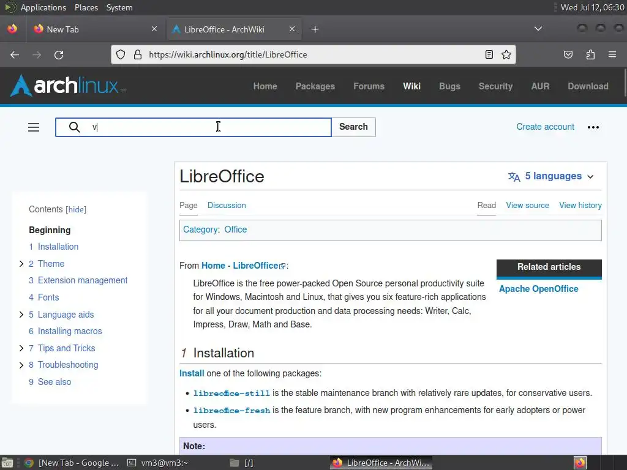Click the magnifier icon in wiki search box

coord(74,127)
